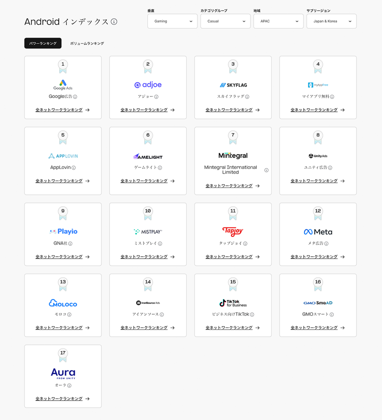This screenshot has height=420, width=382.
Task: Open 全ネットワークランキング link under ミストプレイ
Action: (x=147, y=257)
